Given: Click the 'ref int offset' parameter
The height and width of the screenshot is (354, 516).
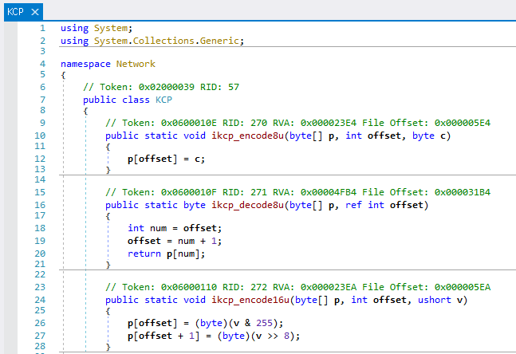Looking at the screenshot, I should click(x=384, y=205).
